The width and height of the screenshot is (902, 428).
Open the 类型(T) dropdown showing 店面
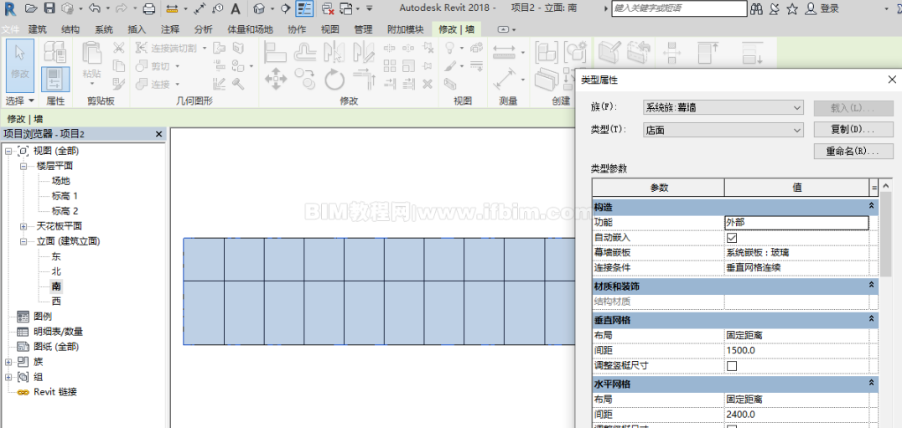pos(723,131)
